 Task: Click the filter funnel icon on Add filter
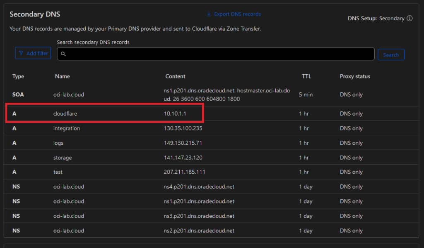pos(22,53)
